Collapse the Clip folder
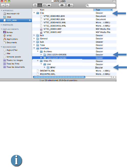Image resolution: width=127 pixels, height=167 pixels. (34, 13)
